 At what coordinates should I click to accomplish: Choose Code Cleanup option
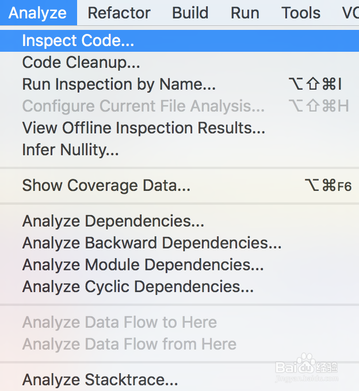tap(81, 63)
